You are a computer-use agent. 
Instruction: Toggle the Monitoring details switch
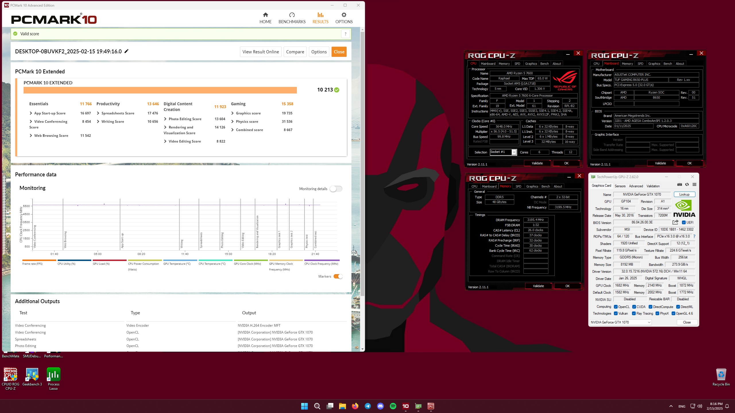[336, 189]
